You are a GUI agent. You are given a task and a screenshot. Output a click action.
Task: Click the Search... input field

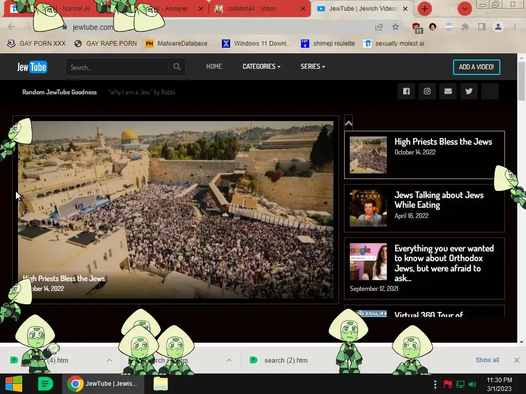[x=118, y=67]
